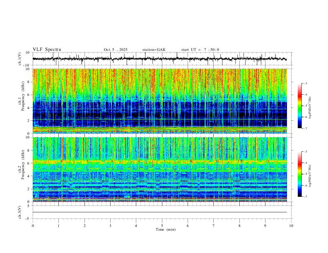Viewport: 328px width, 253px height.
Task: Click the "ch.3(V)" axis label
Action: [20, 212]
